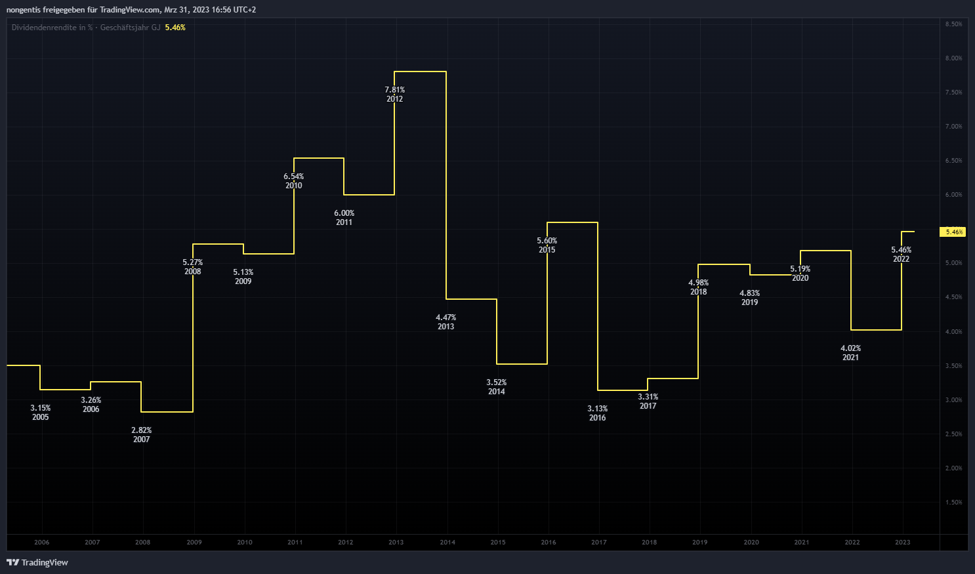The height and width of the screenshot is (574, 975).
Task: Click the 5.46% 2022 data label
Action: (x=901, y=255)
